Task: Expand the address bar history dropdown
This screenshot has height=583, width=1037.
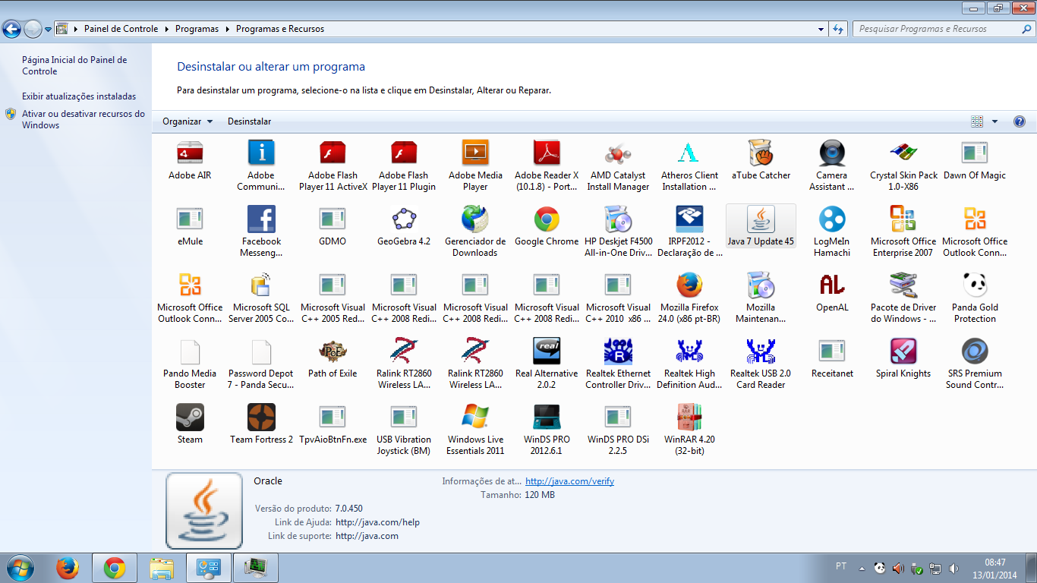Action: click(821, 29)
